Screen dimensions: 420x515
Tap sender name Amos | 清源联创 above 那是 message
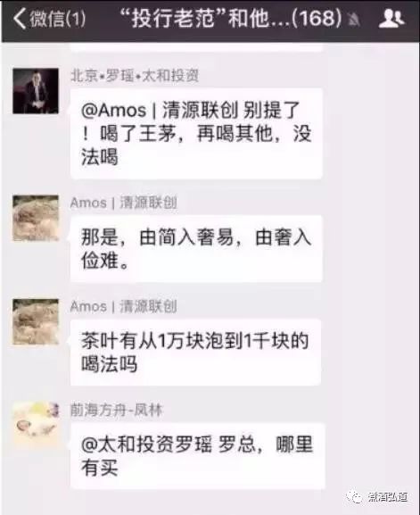coord(123,203)
